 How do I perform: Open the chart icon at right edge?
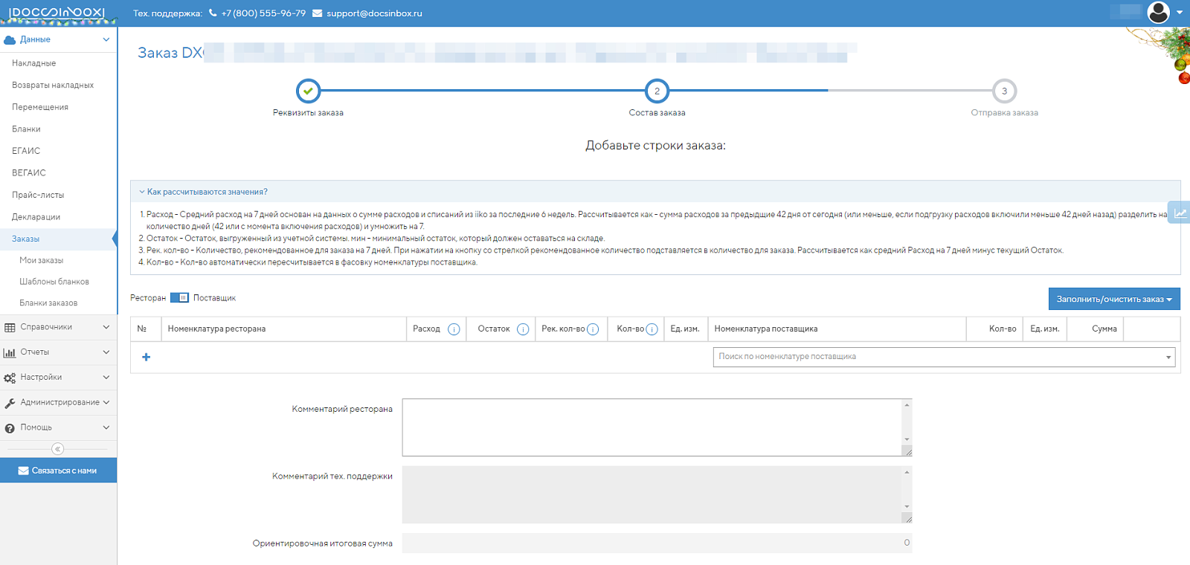click(1180, 213)
